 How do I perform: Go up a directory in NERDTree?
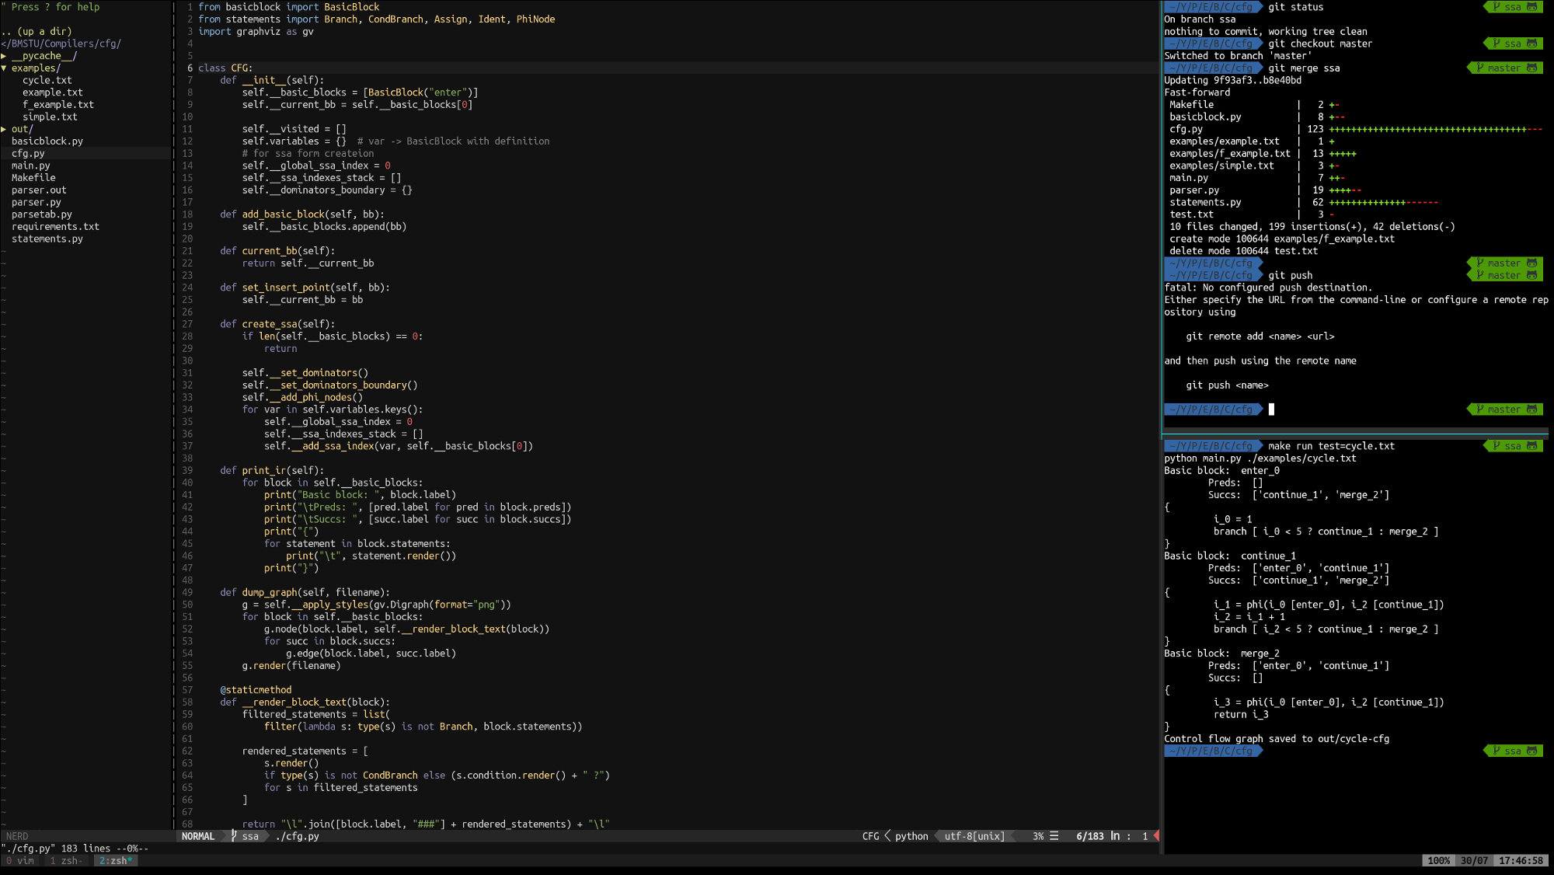pos(37,32)
